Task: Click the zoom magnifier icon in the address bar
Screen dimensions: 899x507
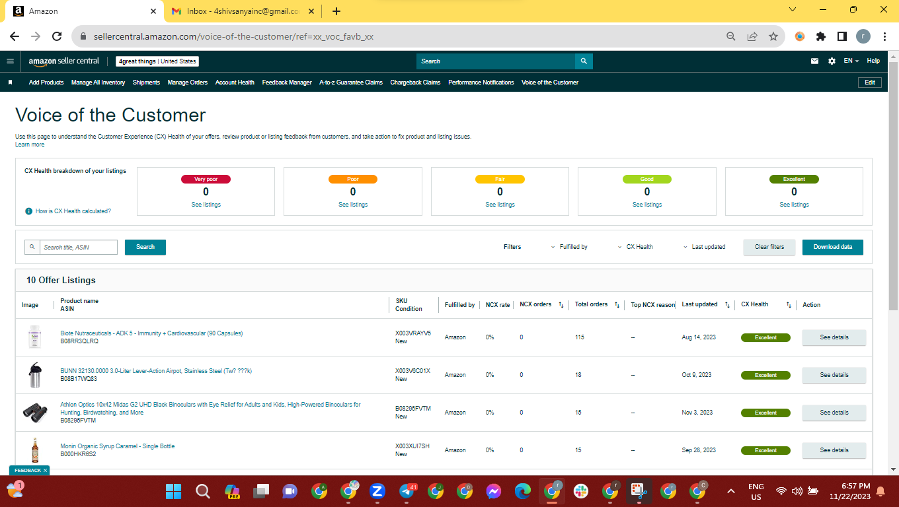Action: pyautogui.click(x=731, y=37)
